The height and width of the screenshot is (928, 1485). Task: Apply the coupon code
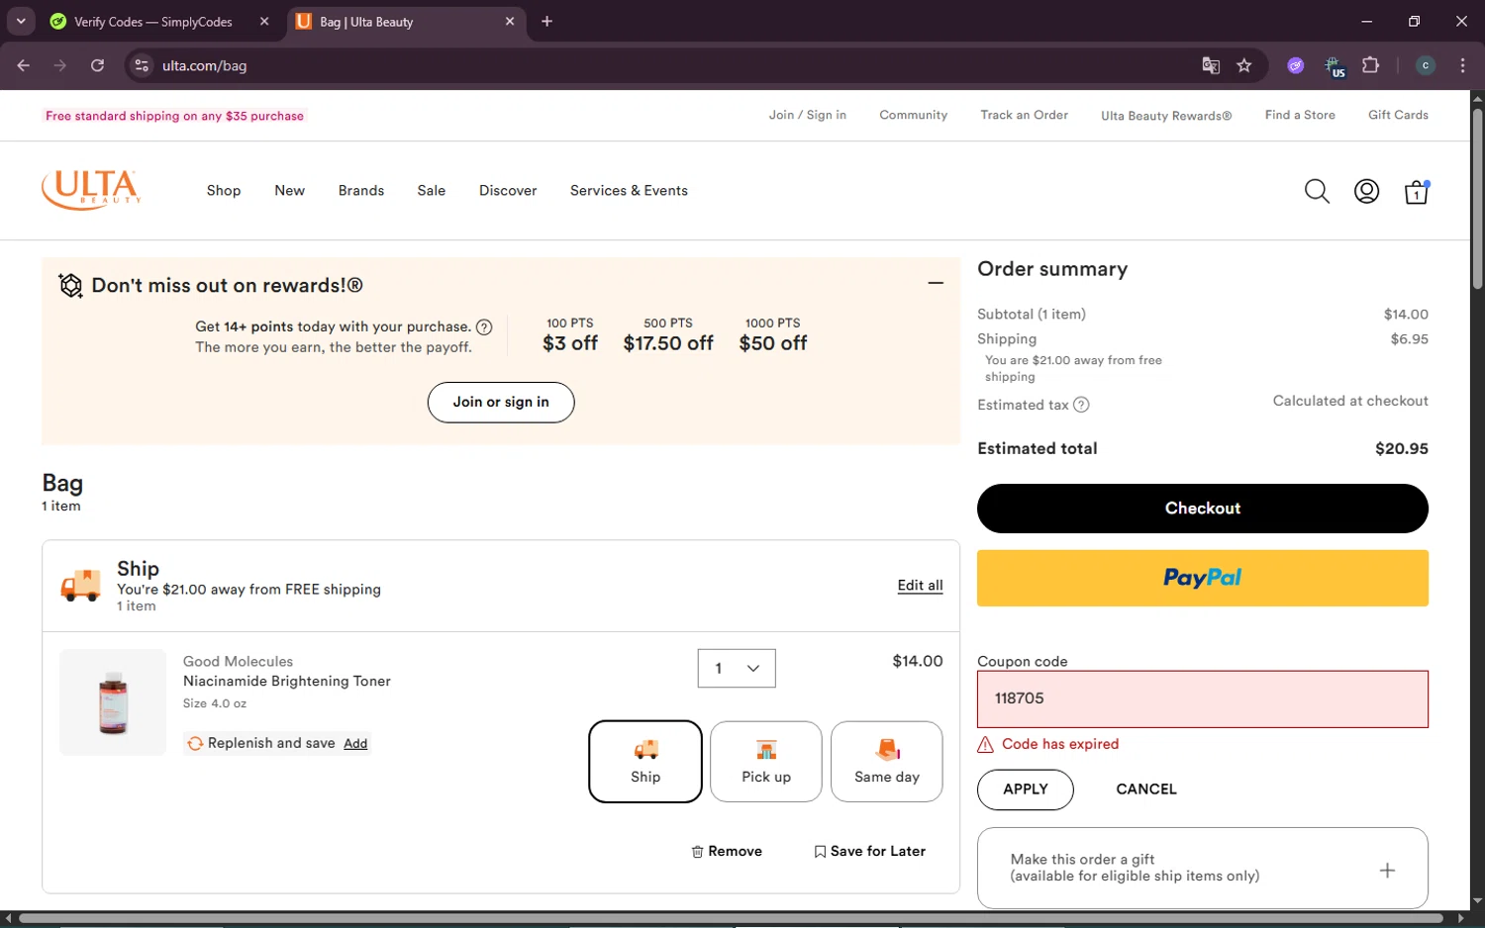(1026, 789)
